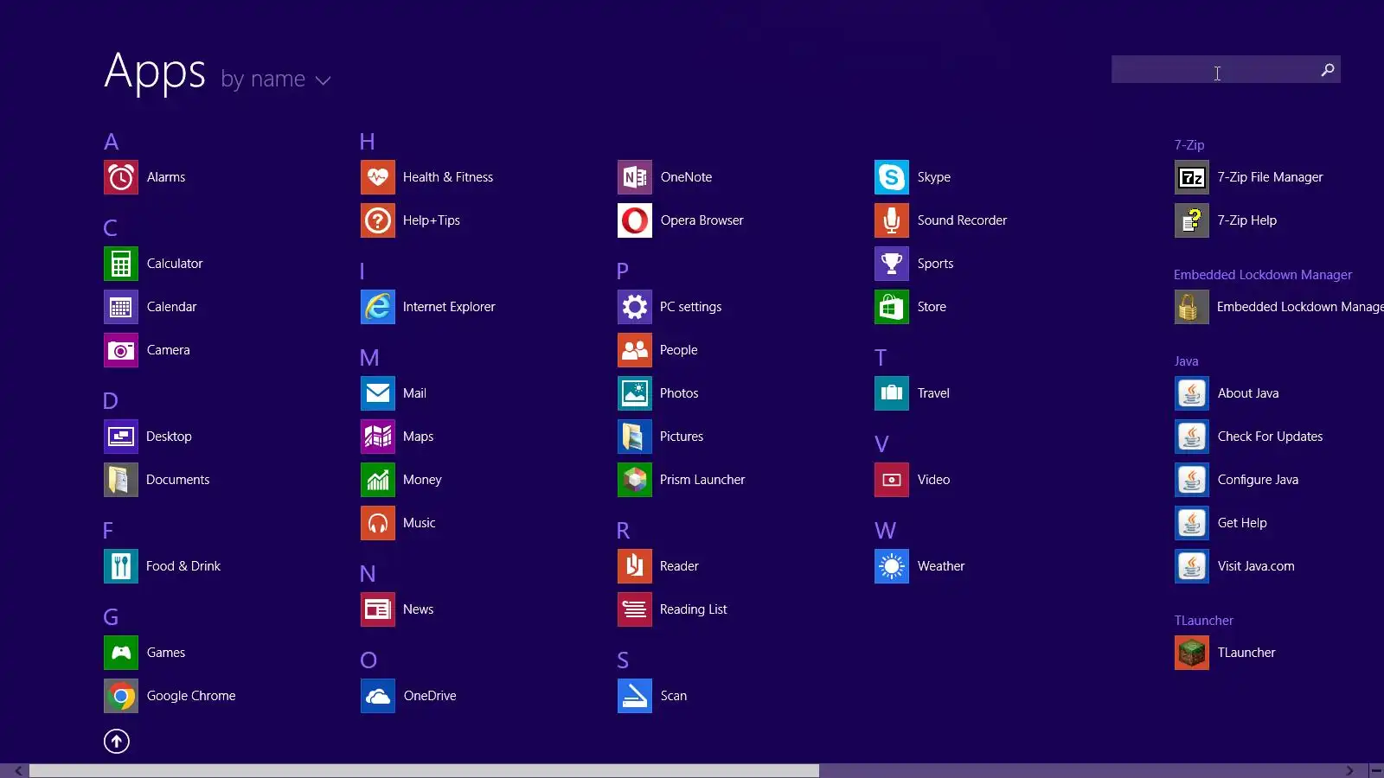Select the 'W' letter group header

pyautogui.click(x=885, y=531)
